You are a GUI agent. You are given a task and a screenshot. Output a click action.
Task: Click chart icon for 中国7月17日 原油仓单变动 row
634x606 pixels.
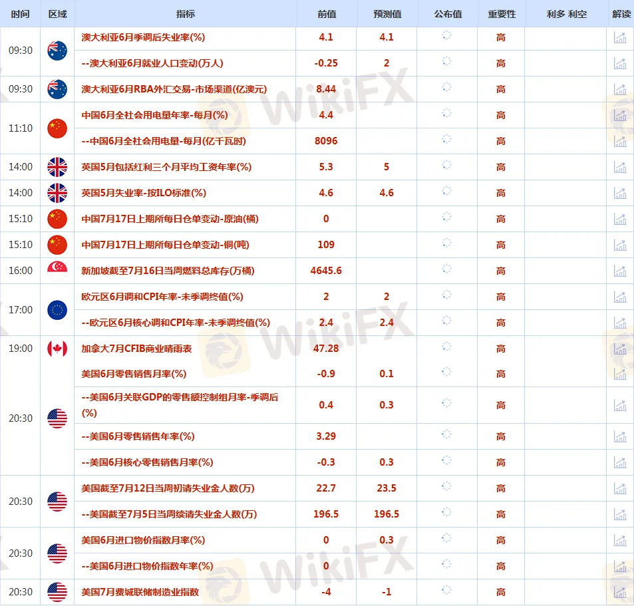coord(620,219)
